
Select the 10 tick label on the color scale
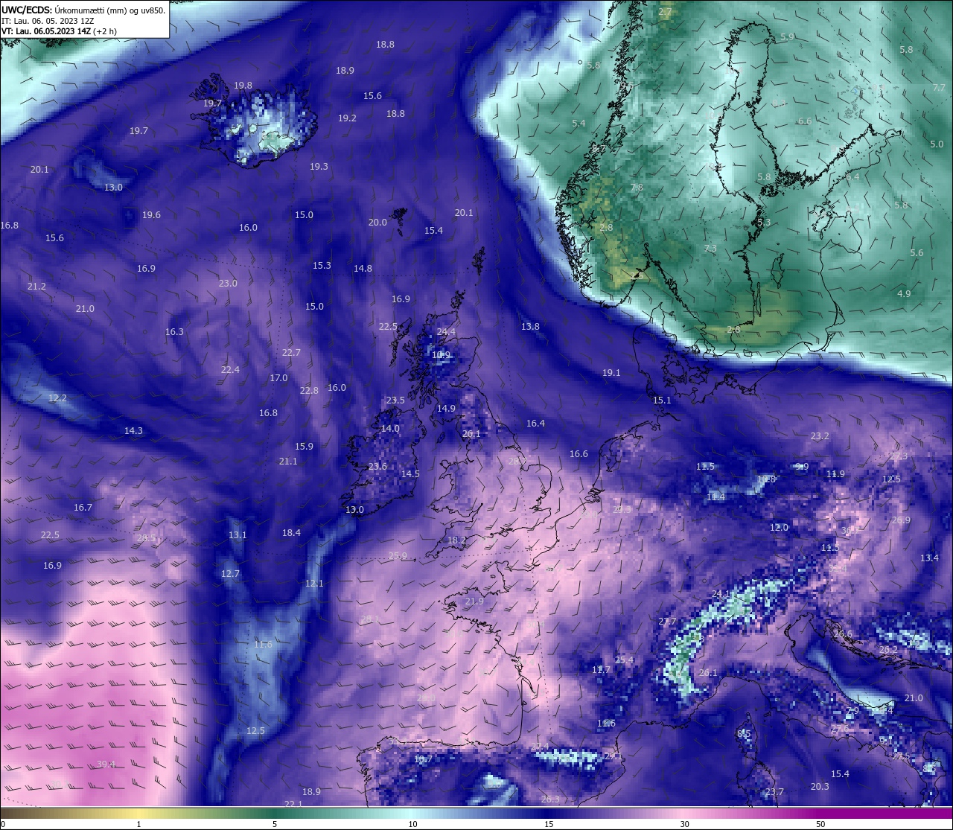(412, 824)
